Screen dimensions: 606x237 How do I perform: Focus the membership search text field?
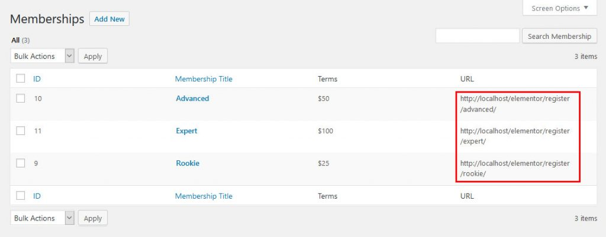477,36
